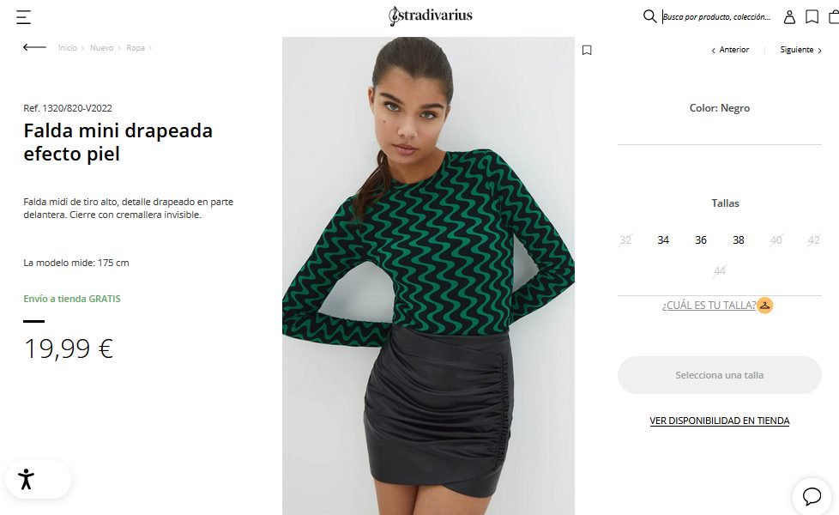
Task: Click the search magnifier icon
Action: (x=649, y=16)
